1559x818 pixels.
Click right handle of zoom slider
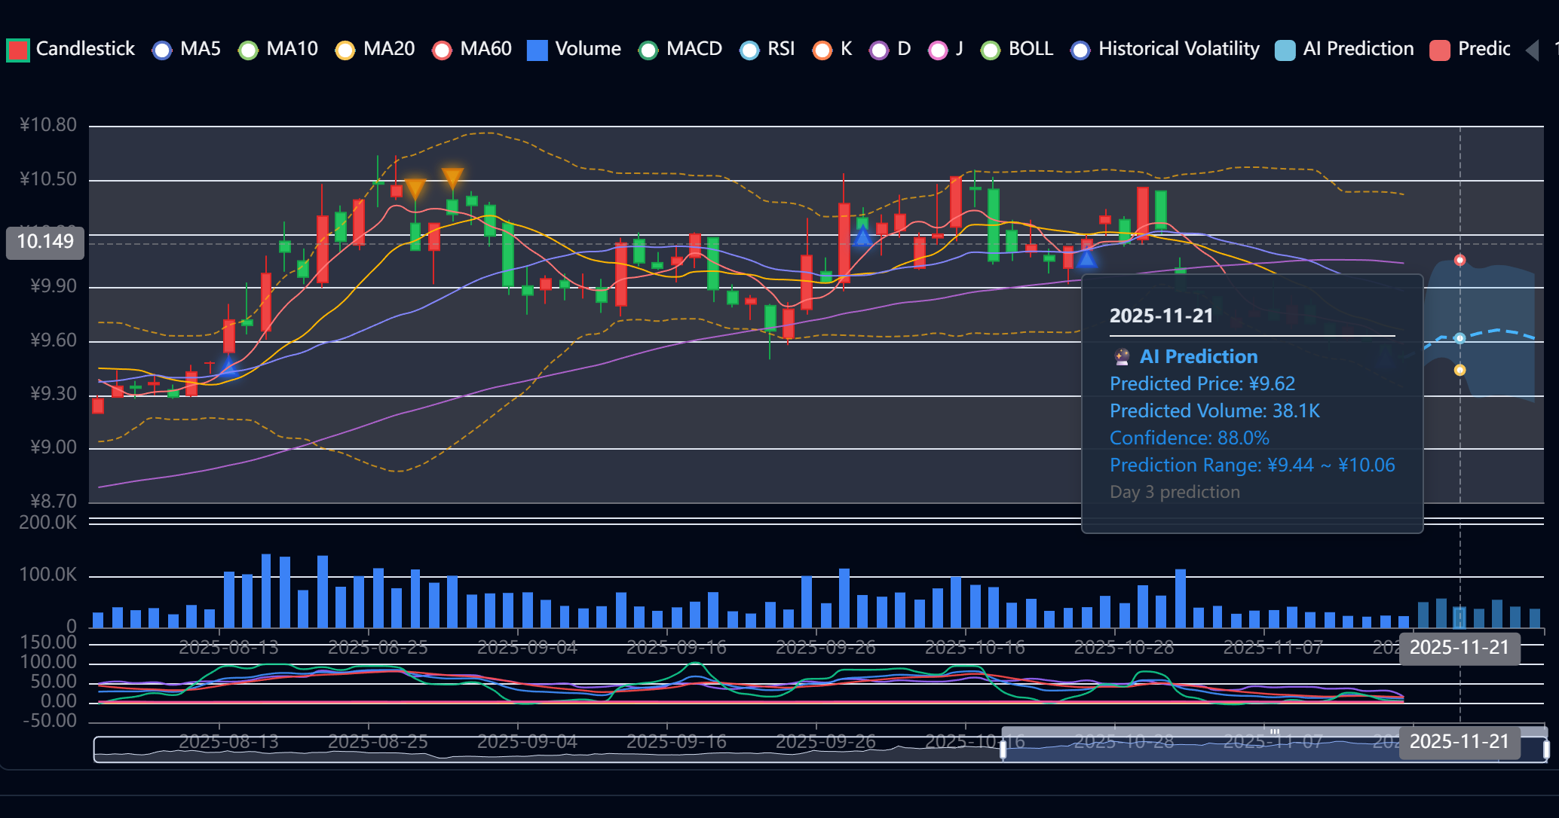1545,749
